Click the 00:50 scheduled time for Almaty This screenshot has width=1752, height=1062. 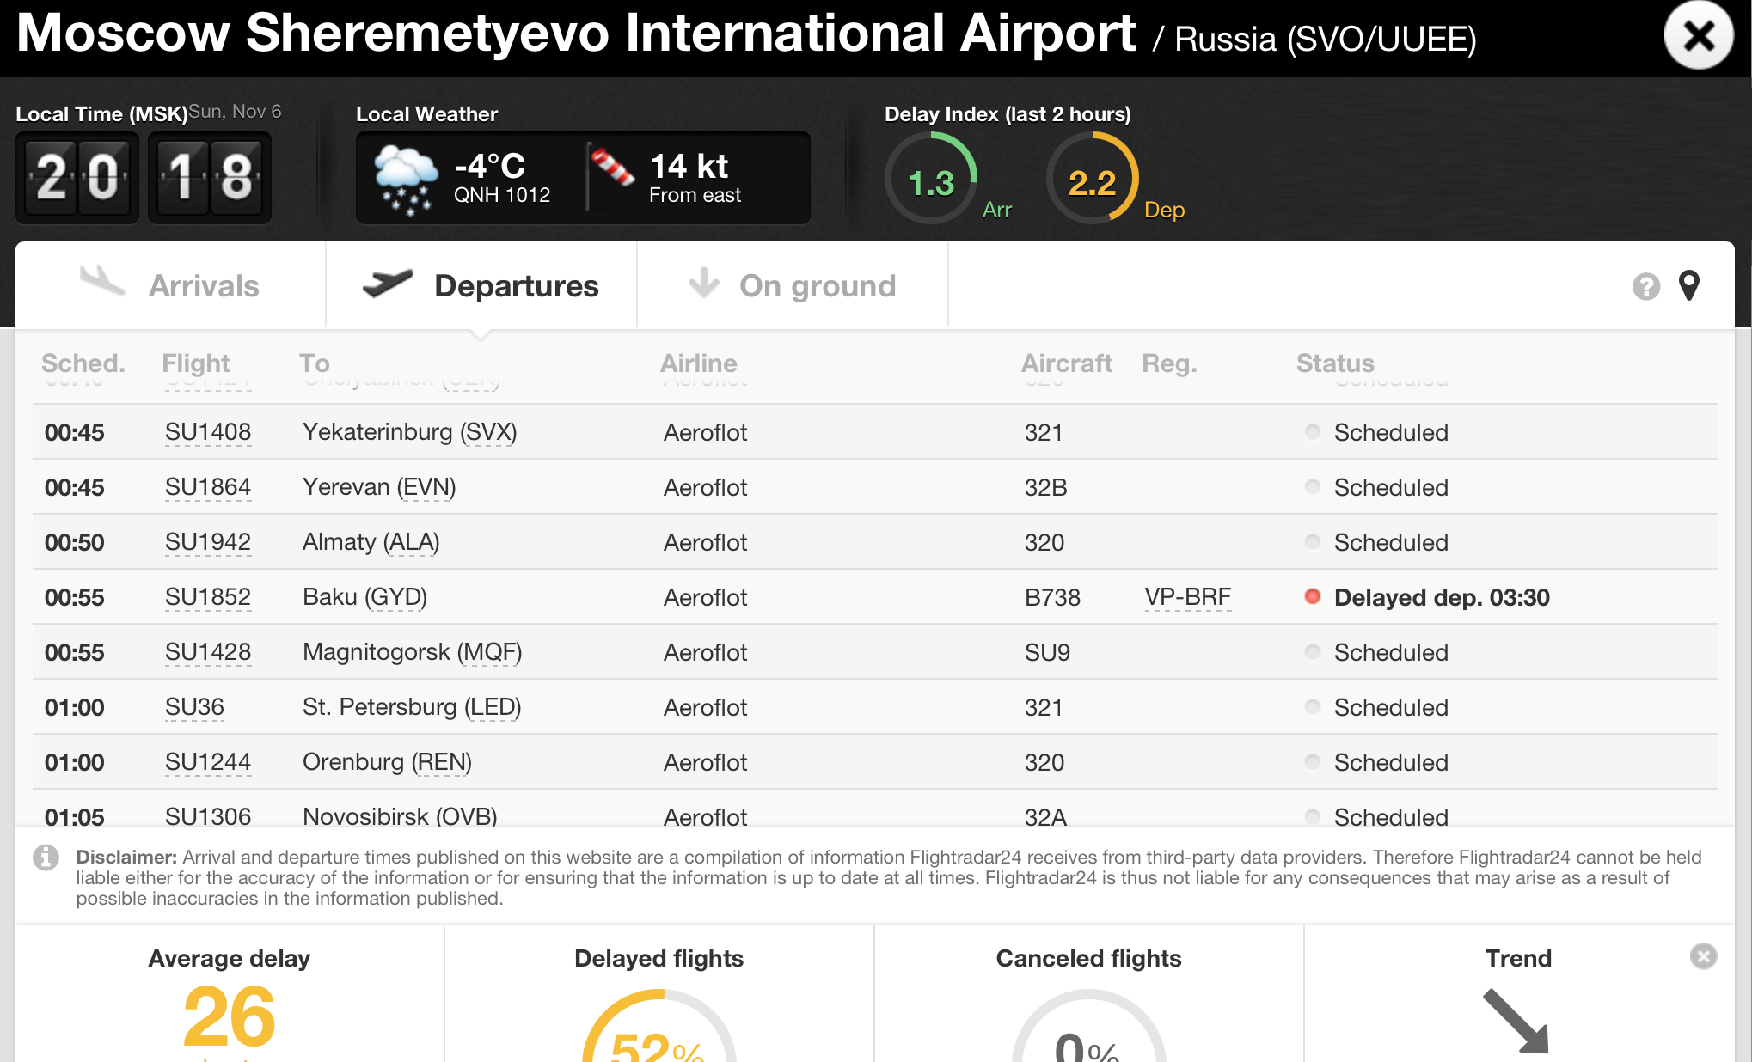pyautogui.click(x=75, y=542)
